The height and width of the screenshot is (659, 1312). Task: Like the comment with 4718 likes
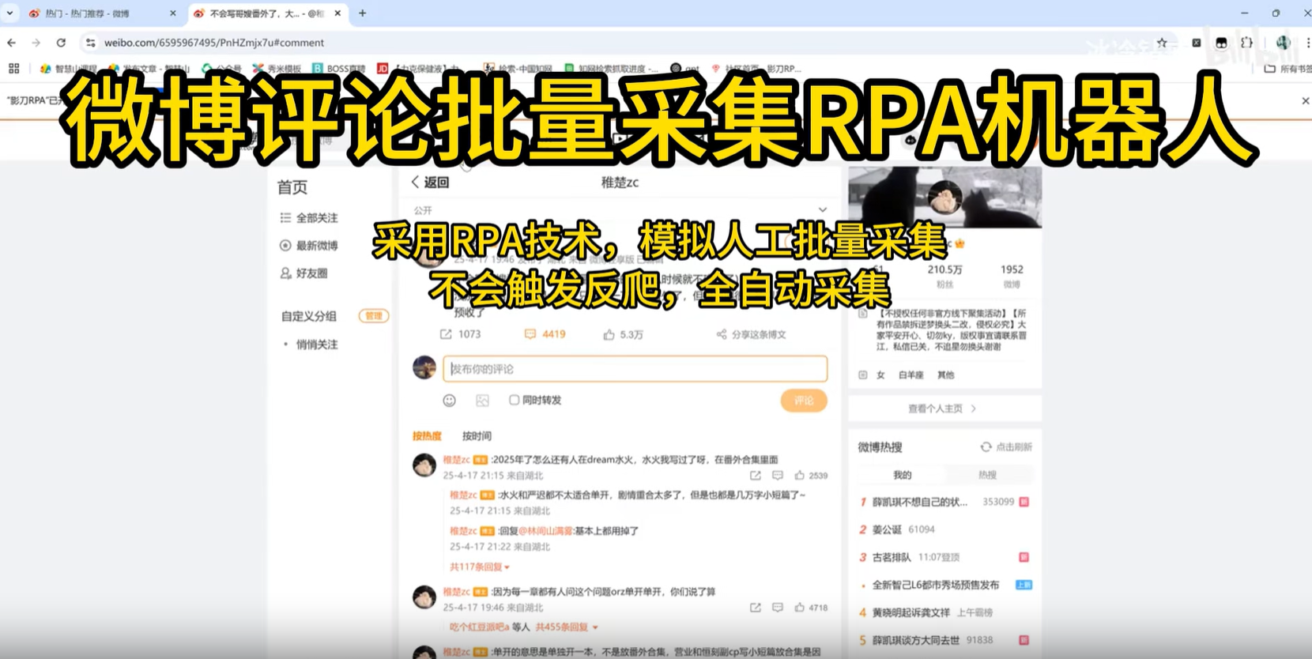click(799, 608)
